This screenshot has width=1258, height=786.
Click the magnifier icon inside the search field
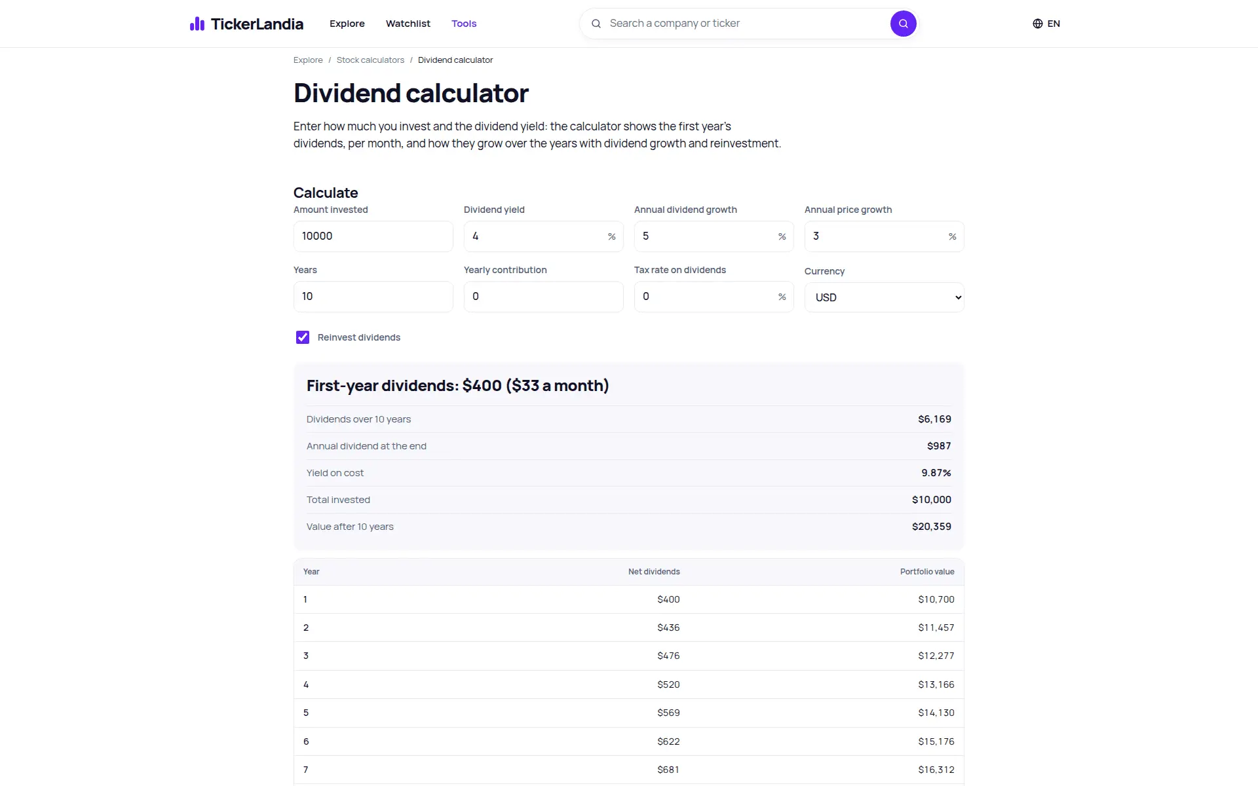pyautogui.click(x=596, y=24)
